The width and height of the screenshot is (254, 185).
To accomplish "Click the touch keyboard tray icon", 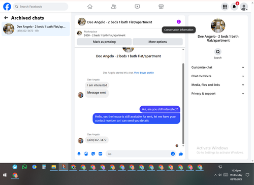I will tap(226, 175).
